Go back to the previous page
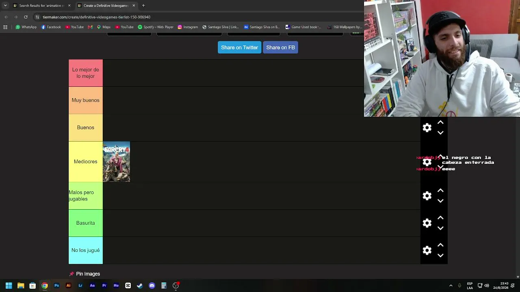The height and width of the screenshot is (292, 520). click(6, 17)
